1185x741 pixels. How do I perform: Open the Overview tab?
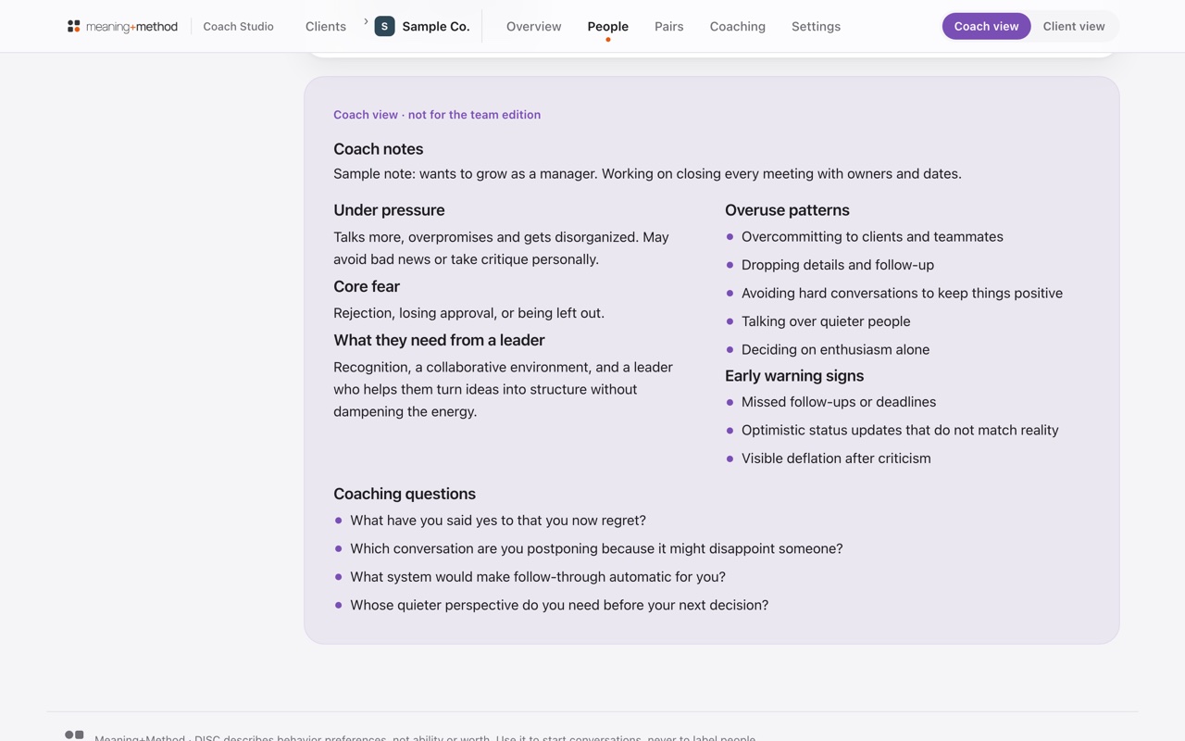(x=533, y=26)
